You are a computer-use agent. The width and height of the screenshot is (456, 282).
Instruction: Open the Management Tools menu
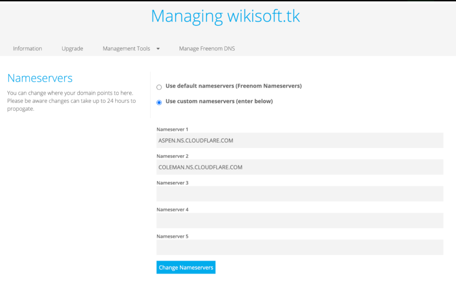click(126, 49)
